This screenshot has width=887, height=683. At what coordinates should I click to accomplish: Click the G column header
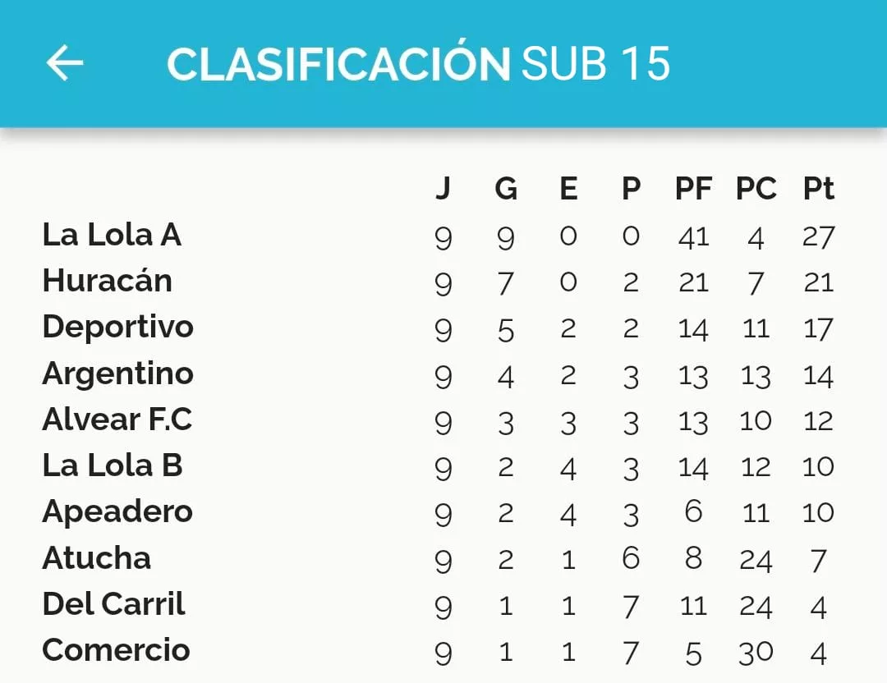tap(506, 189)
